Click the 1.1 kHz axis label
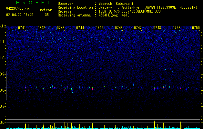The height and width of the screenshot is (129, 203). [3, 42]
